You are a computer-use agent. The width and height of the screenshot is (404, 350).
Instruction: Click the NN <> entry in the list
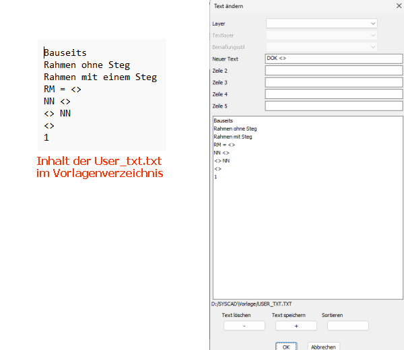(222, 153)
